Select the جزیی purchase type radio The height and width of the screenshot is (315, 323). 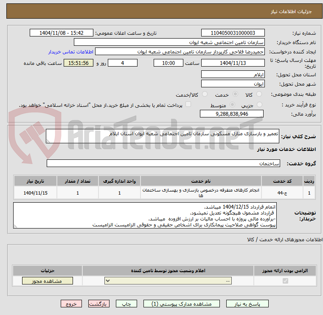pos(260,105)
